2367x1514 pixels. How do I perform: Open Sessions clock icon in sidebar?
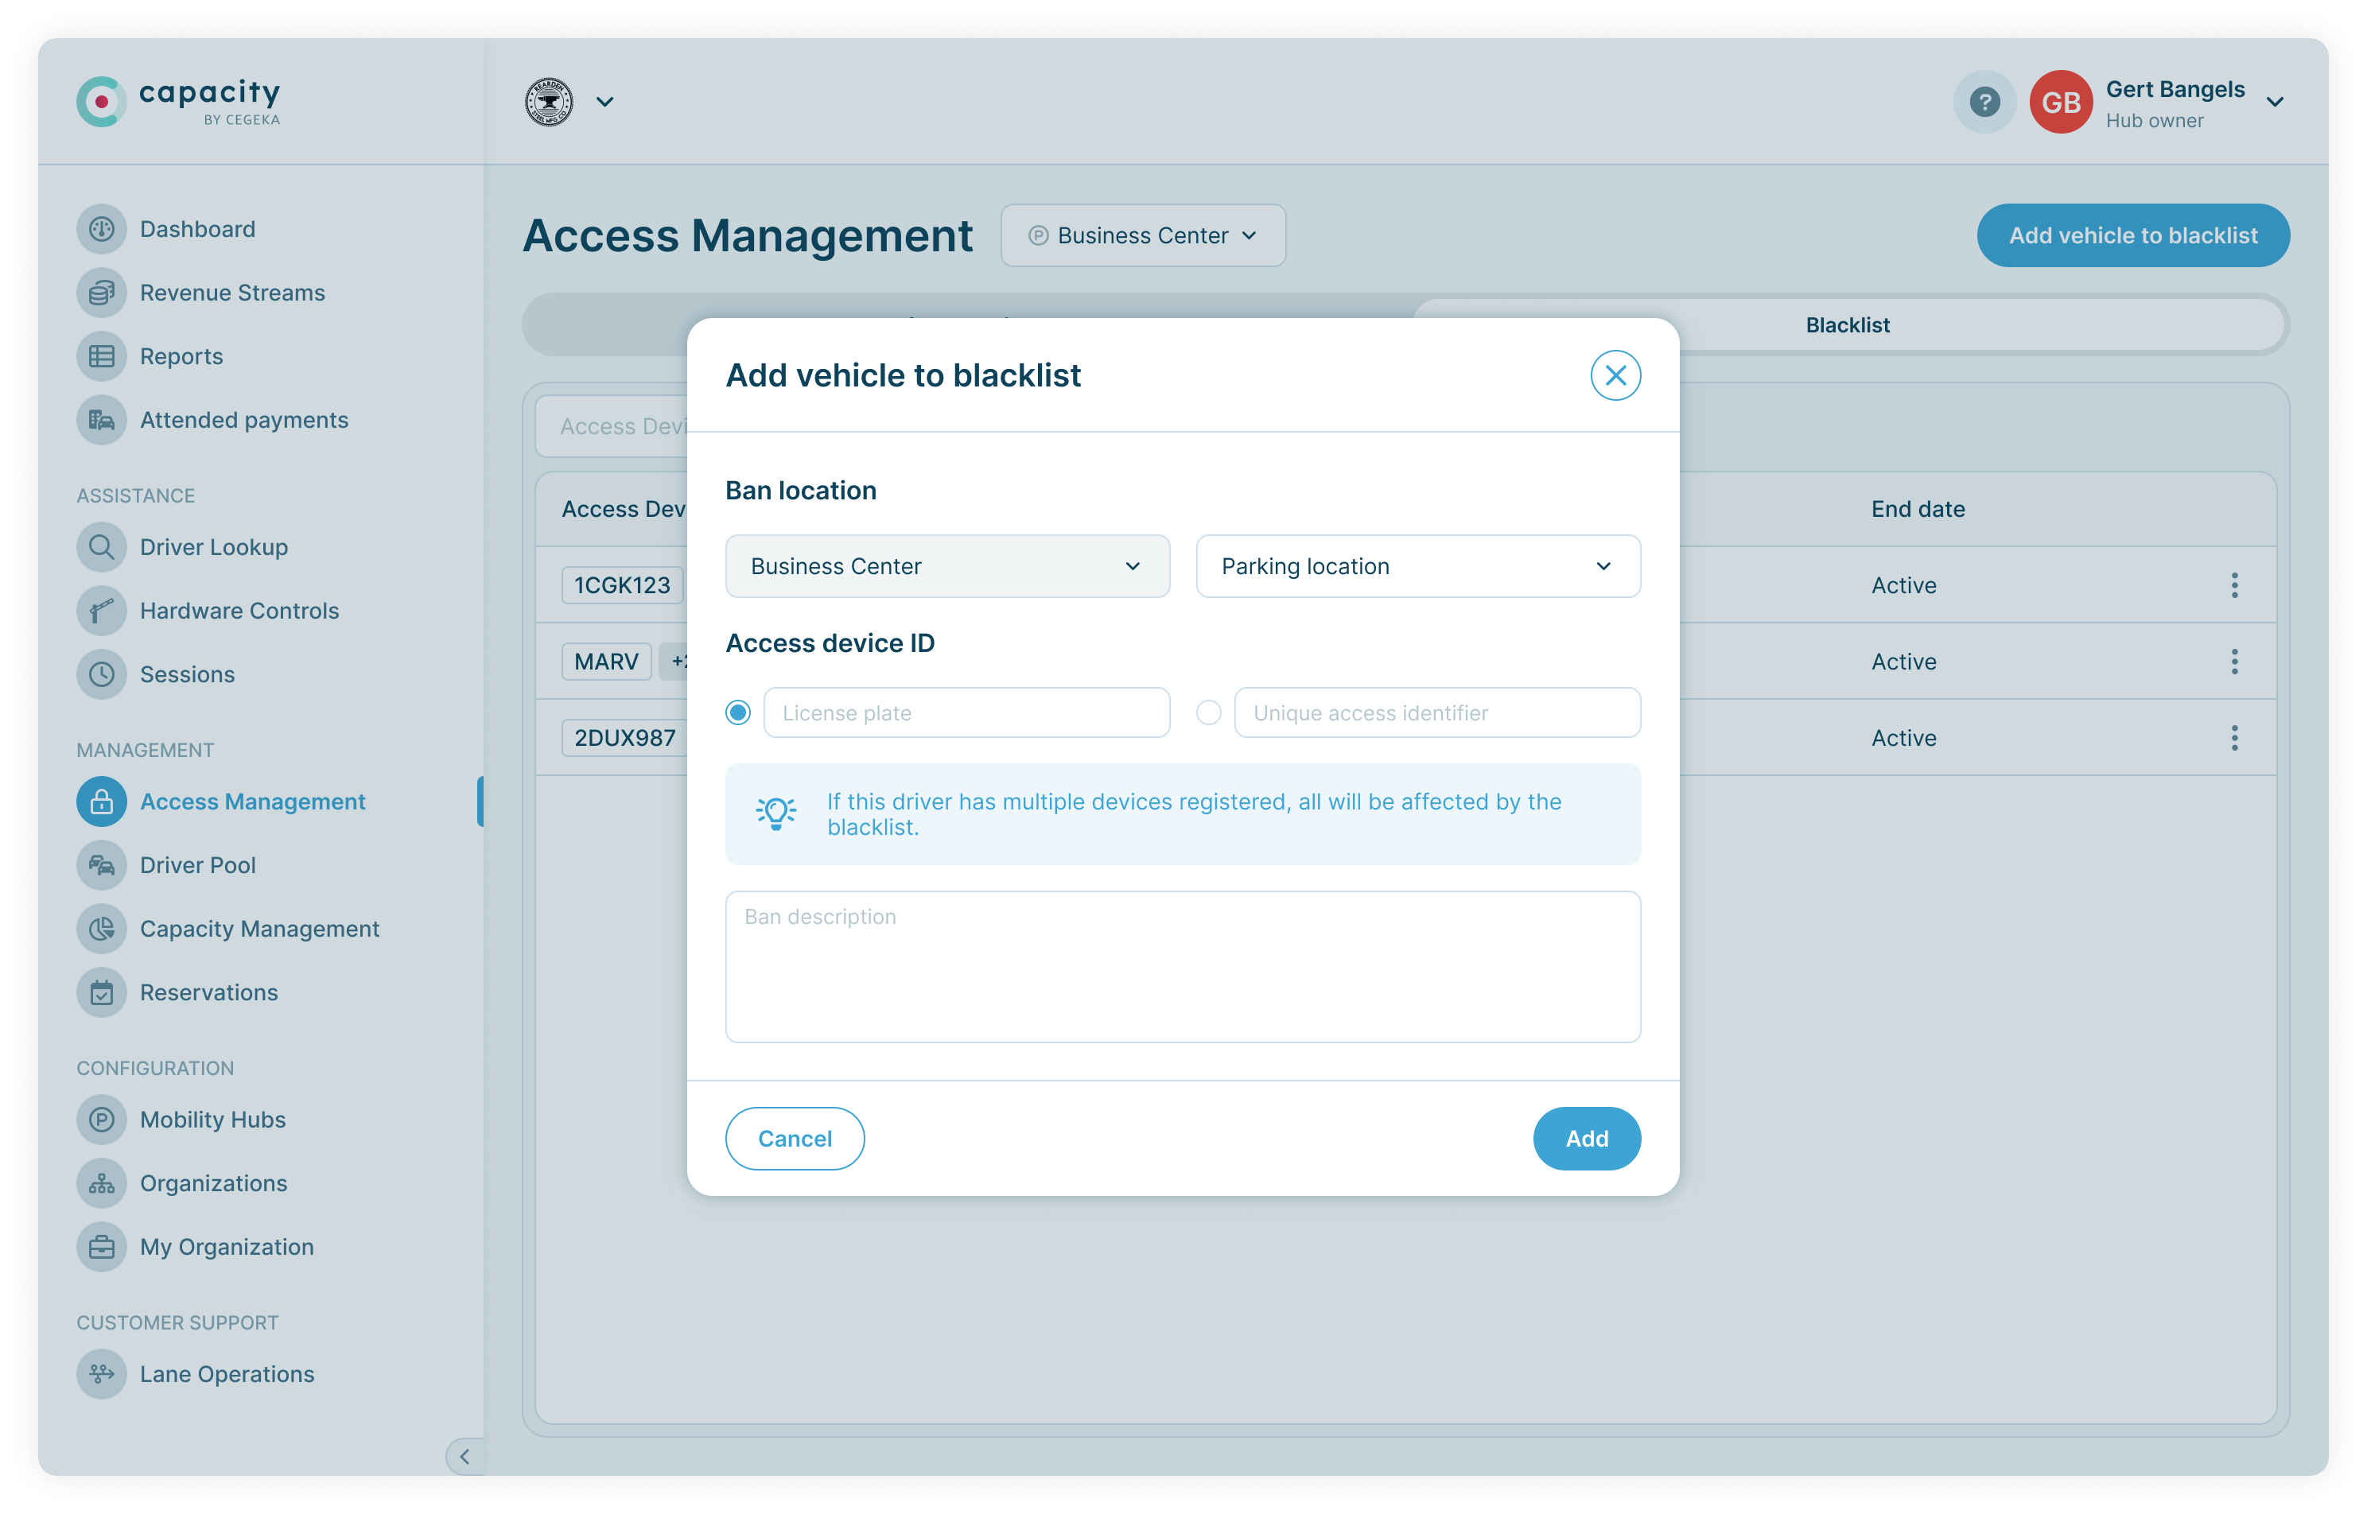coord(101,674)
